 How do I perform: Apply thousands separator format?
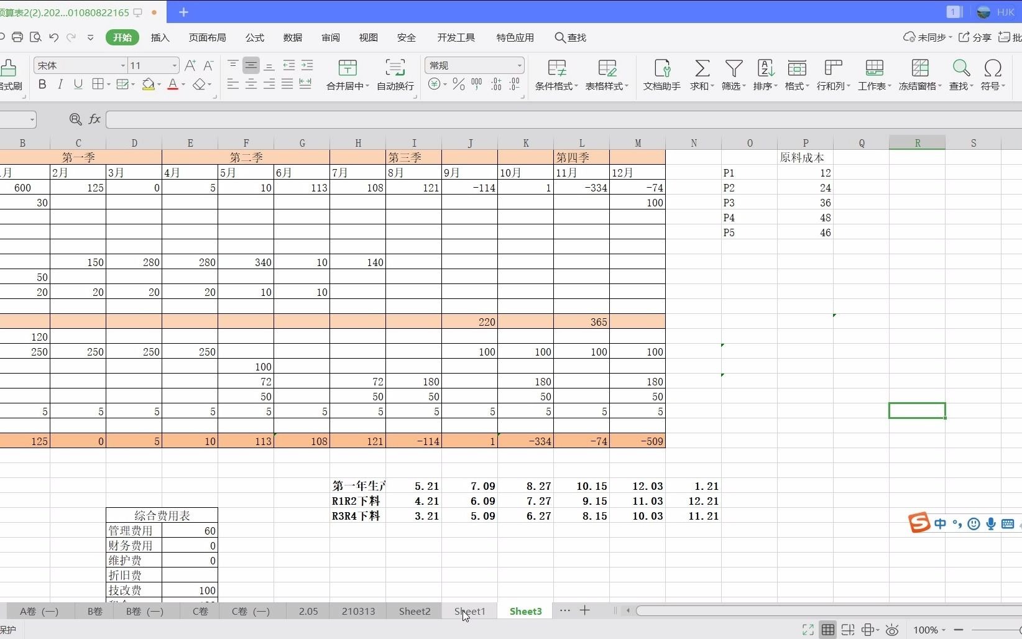click(477, 84)
